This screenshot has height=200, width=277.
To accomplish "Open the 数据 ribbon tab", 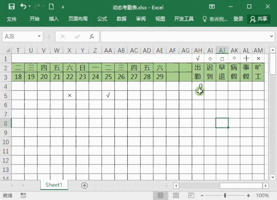I will point(122,19).
